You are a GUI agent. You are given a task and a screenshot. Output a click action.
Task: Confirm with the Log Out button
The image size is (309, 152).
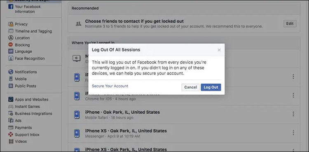click(x=211, y=87)
